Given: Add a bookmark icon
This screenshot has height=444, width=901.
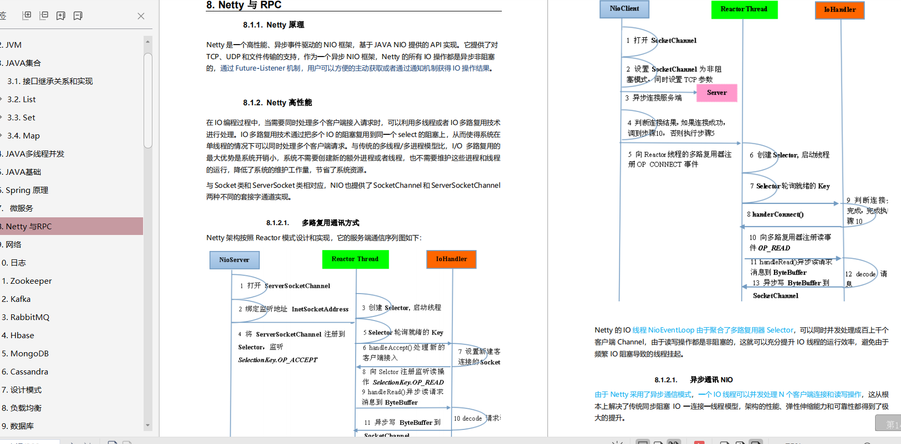Looking at the screenshot, I should pos(61,16).
